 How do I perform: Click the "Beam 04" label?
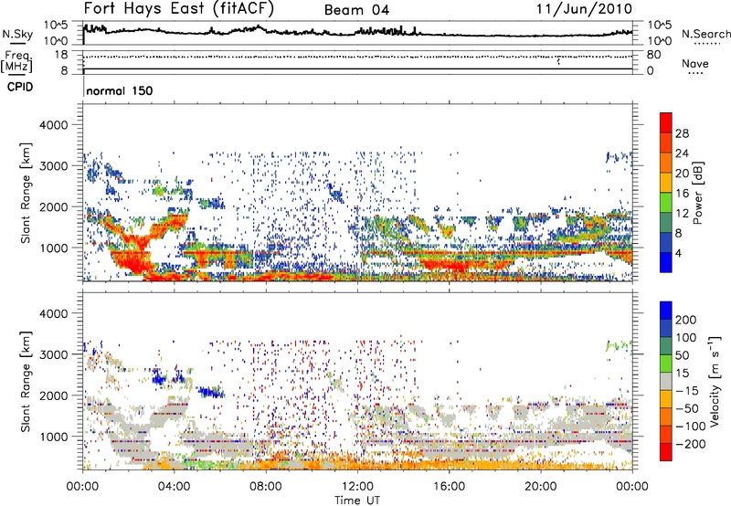click(x=356, y=10)
